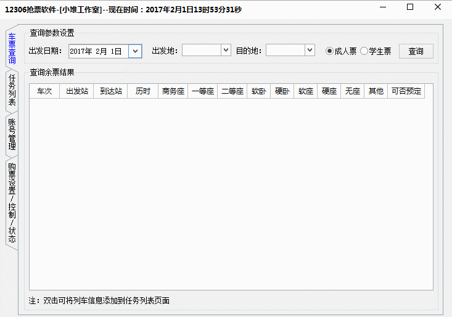This screenshot has width=452, height=317.
Task: Click inside the 出发地 combo box field
Action: pos(202,50)
